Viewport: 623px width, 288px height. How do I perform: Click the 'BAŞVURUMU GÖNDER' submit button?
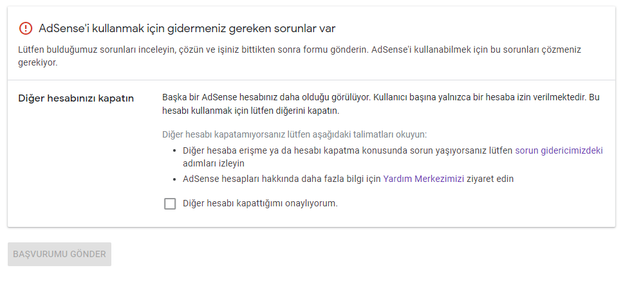tap(60, 254)
